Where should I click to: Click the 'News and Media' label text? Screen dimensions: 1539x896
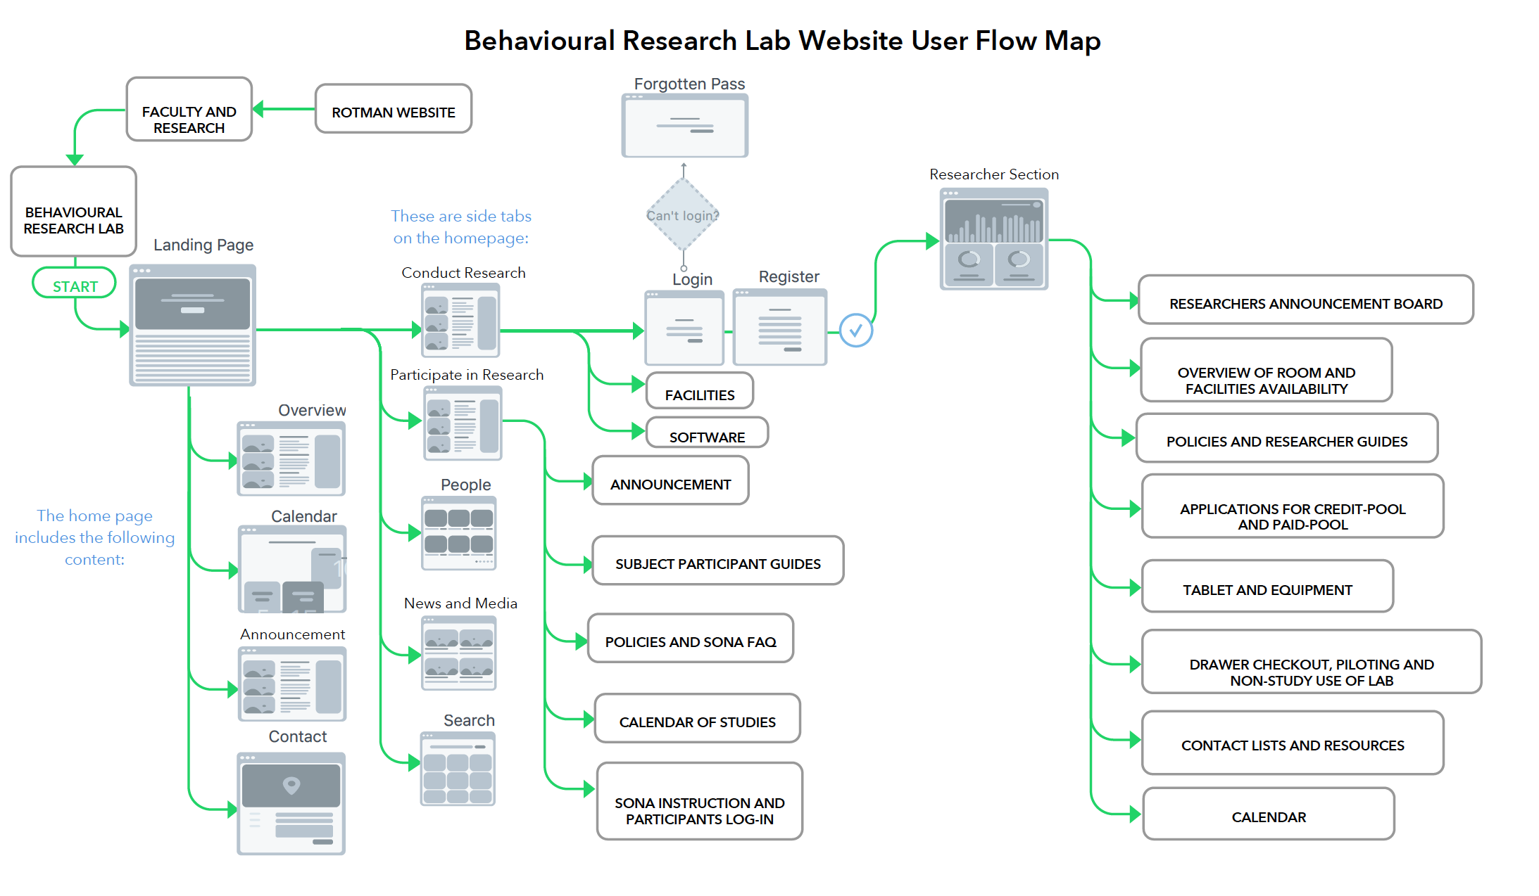tap(460, 603)
